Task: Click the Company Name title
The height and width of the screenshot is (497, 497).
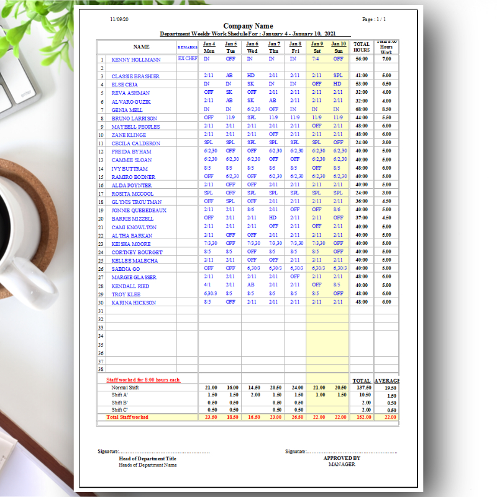Action: (247, 26)
